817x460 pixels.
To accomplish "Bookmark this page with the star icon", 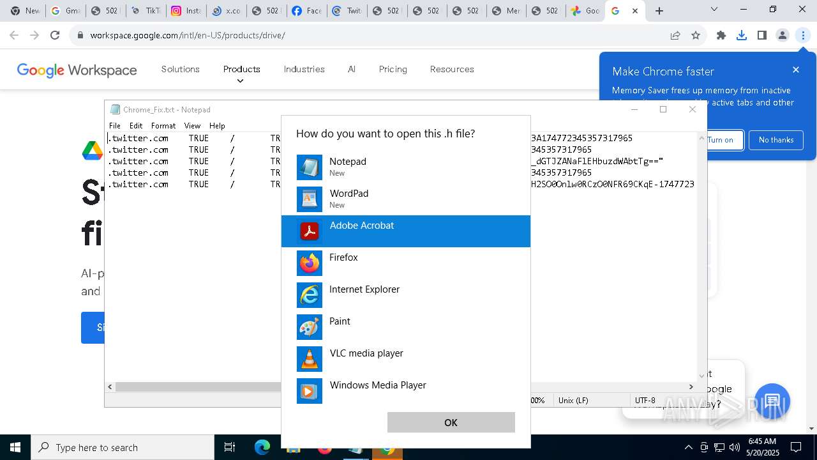I will coord(696,35).
